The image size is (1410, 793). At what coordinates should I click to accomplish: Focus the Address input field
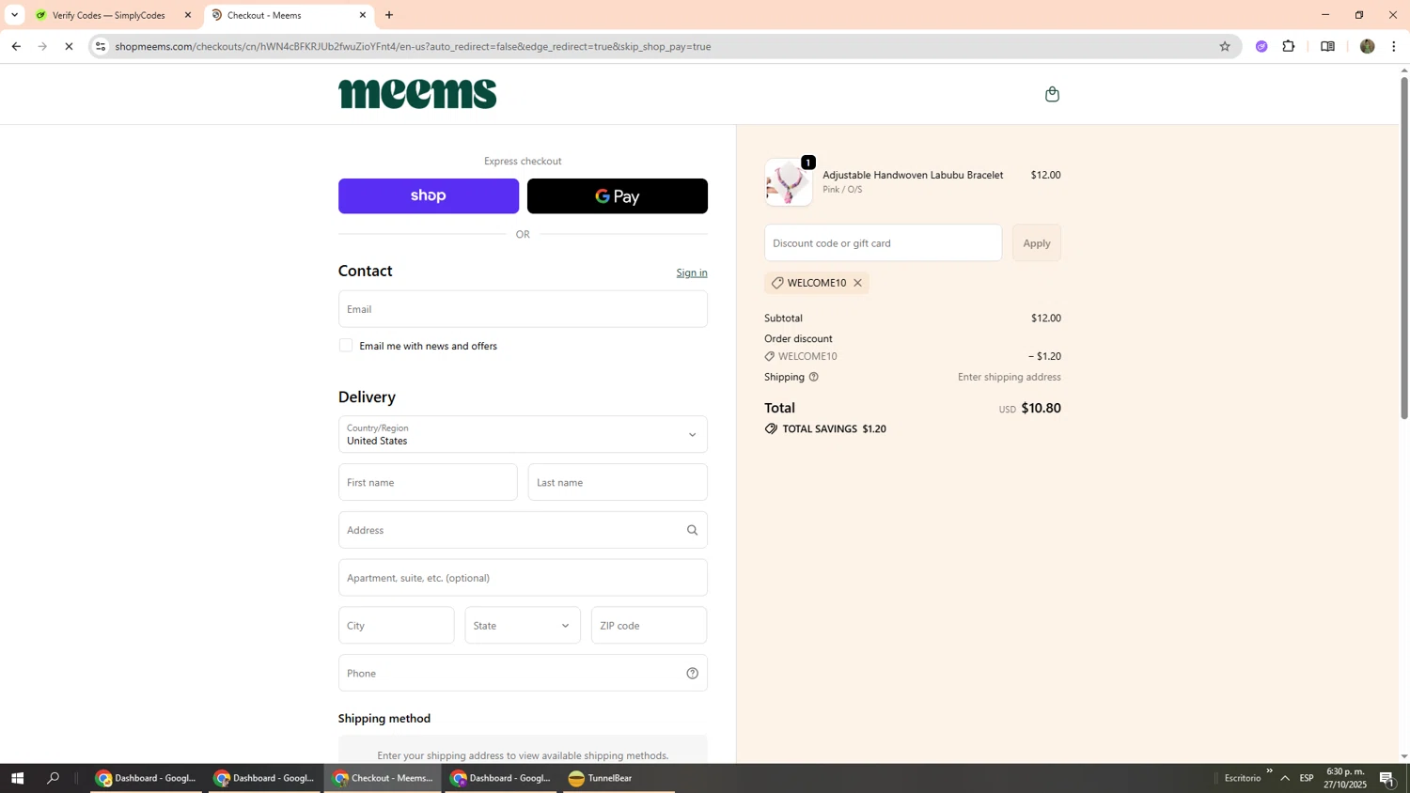(523, 530)
